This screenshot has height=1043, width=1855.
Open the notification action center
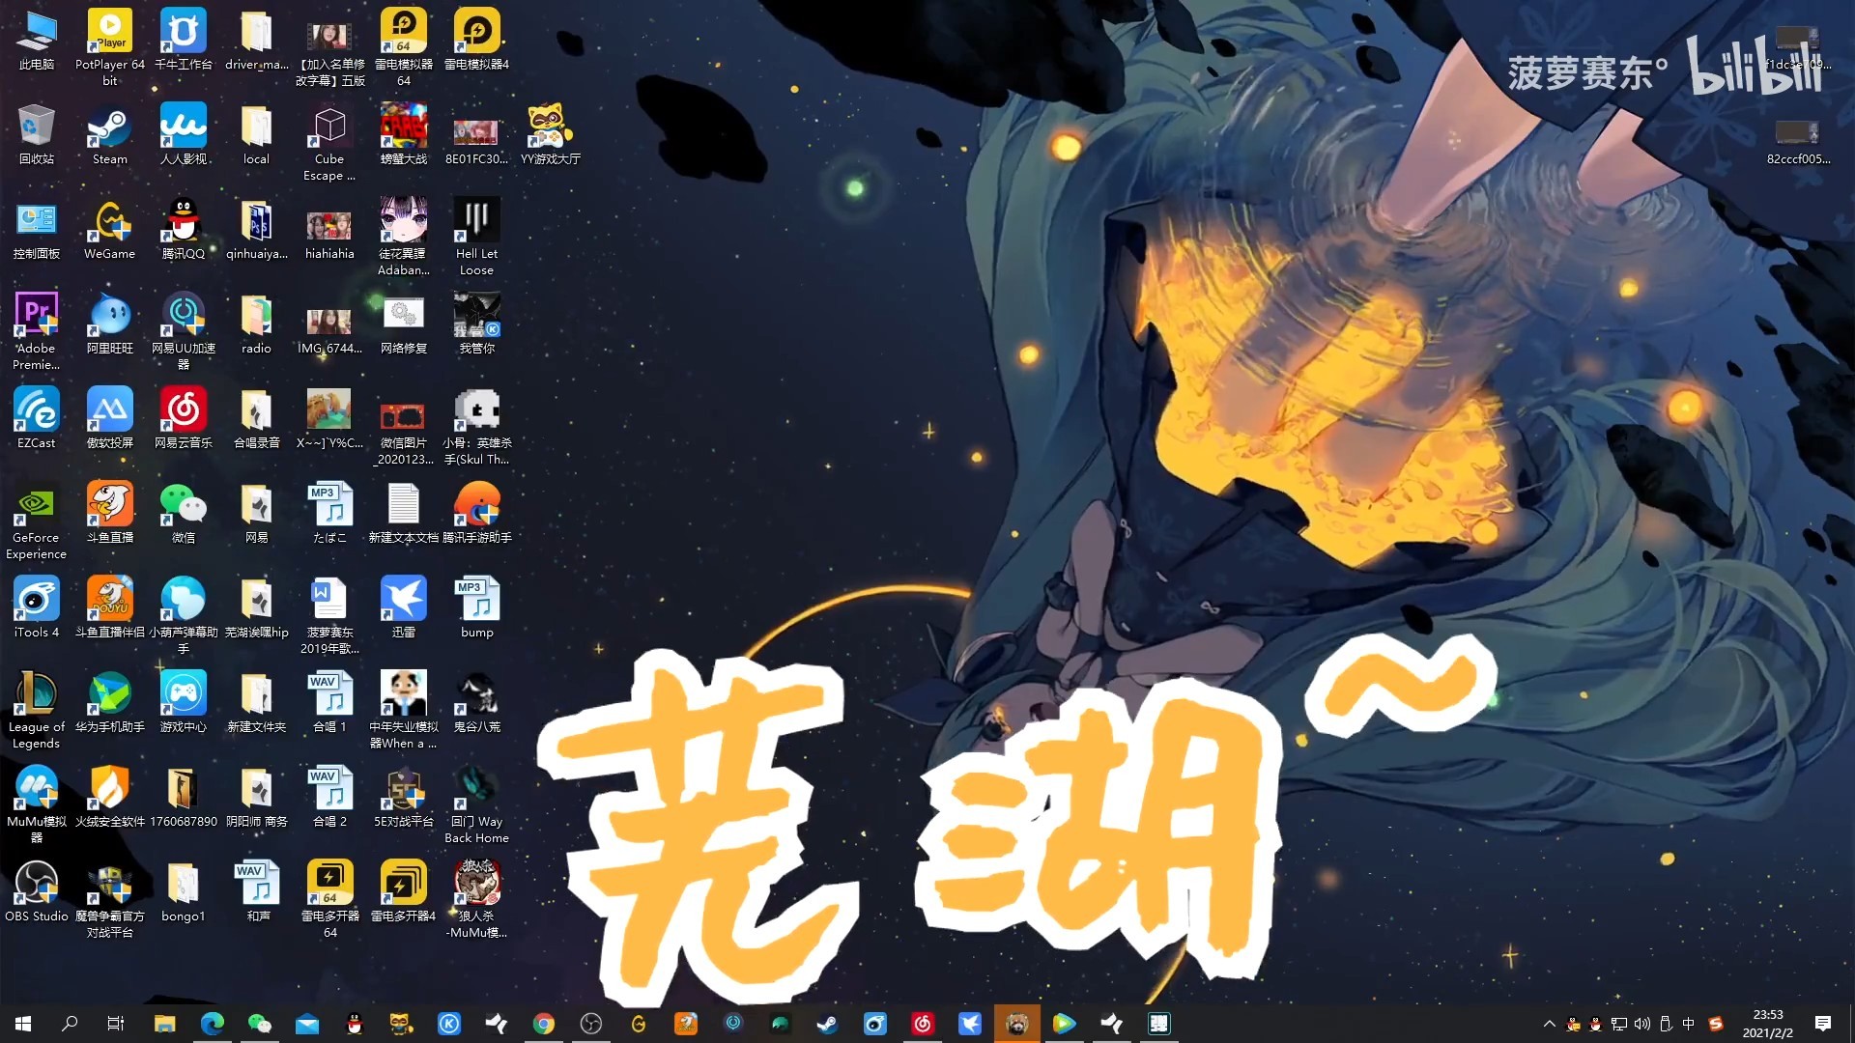tap(1823, 1024)
